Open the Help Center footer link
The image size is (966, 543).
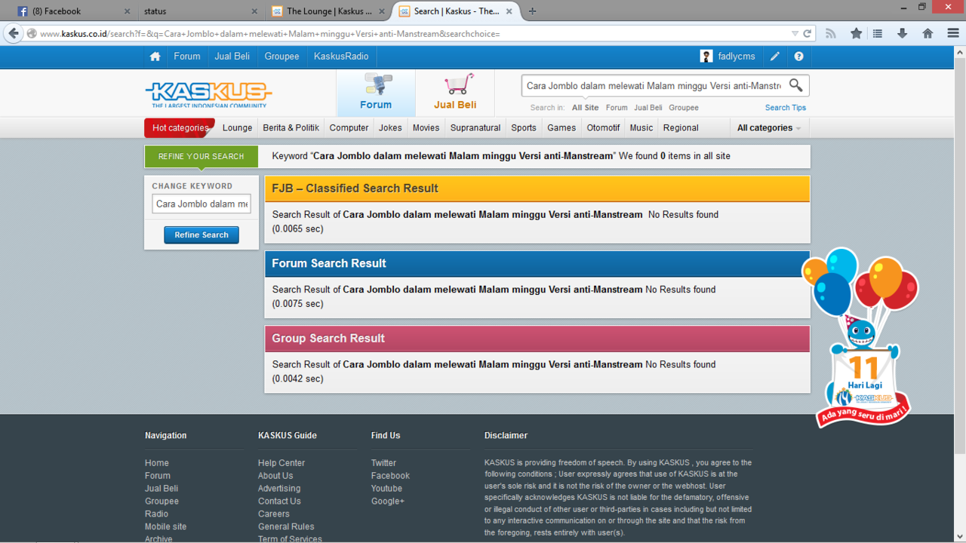point(281,463)
